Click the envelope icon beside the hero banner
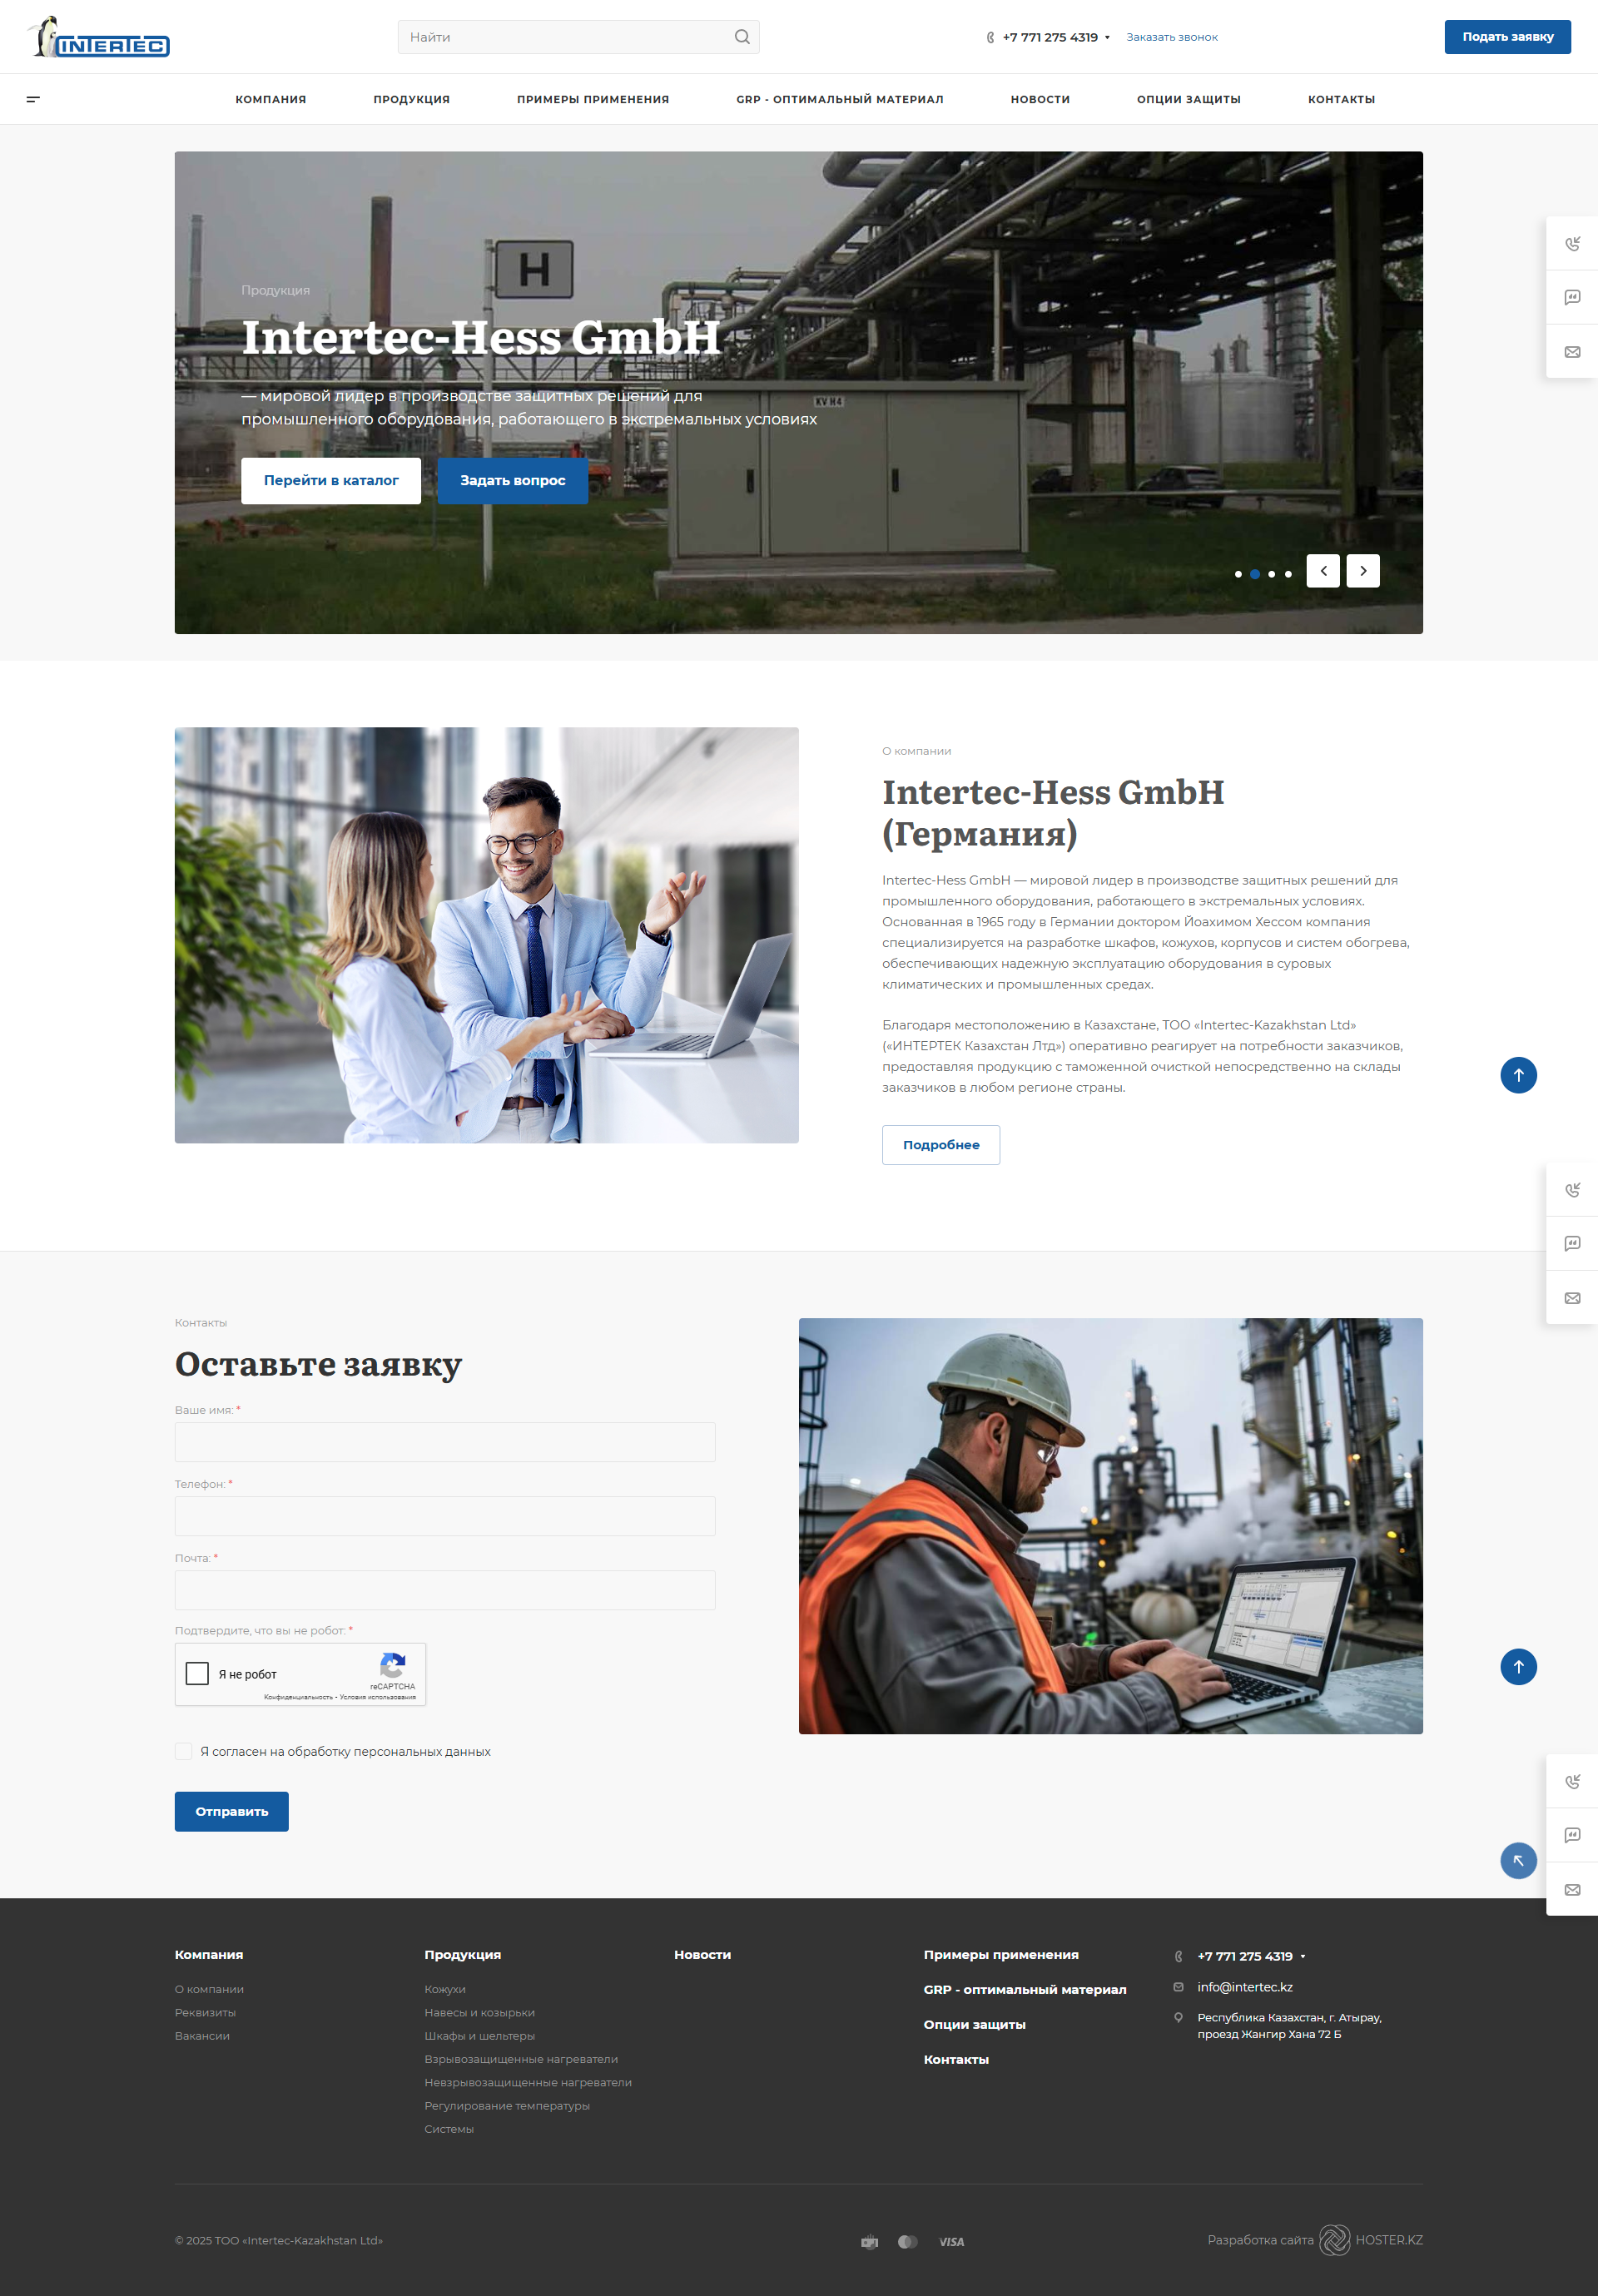This screenshot has height=2296, width=1598. 1572,352
